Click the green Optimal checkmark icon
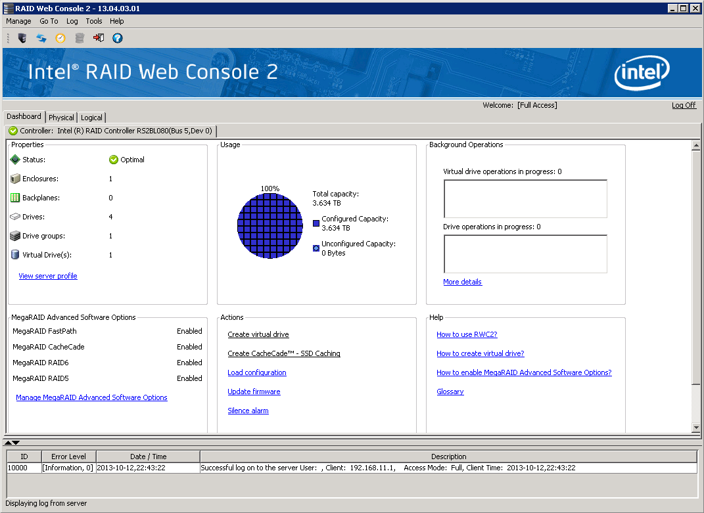 pyautogui.click(x=114, y=160)
